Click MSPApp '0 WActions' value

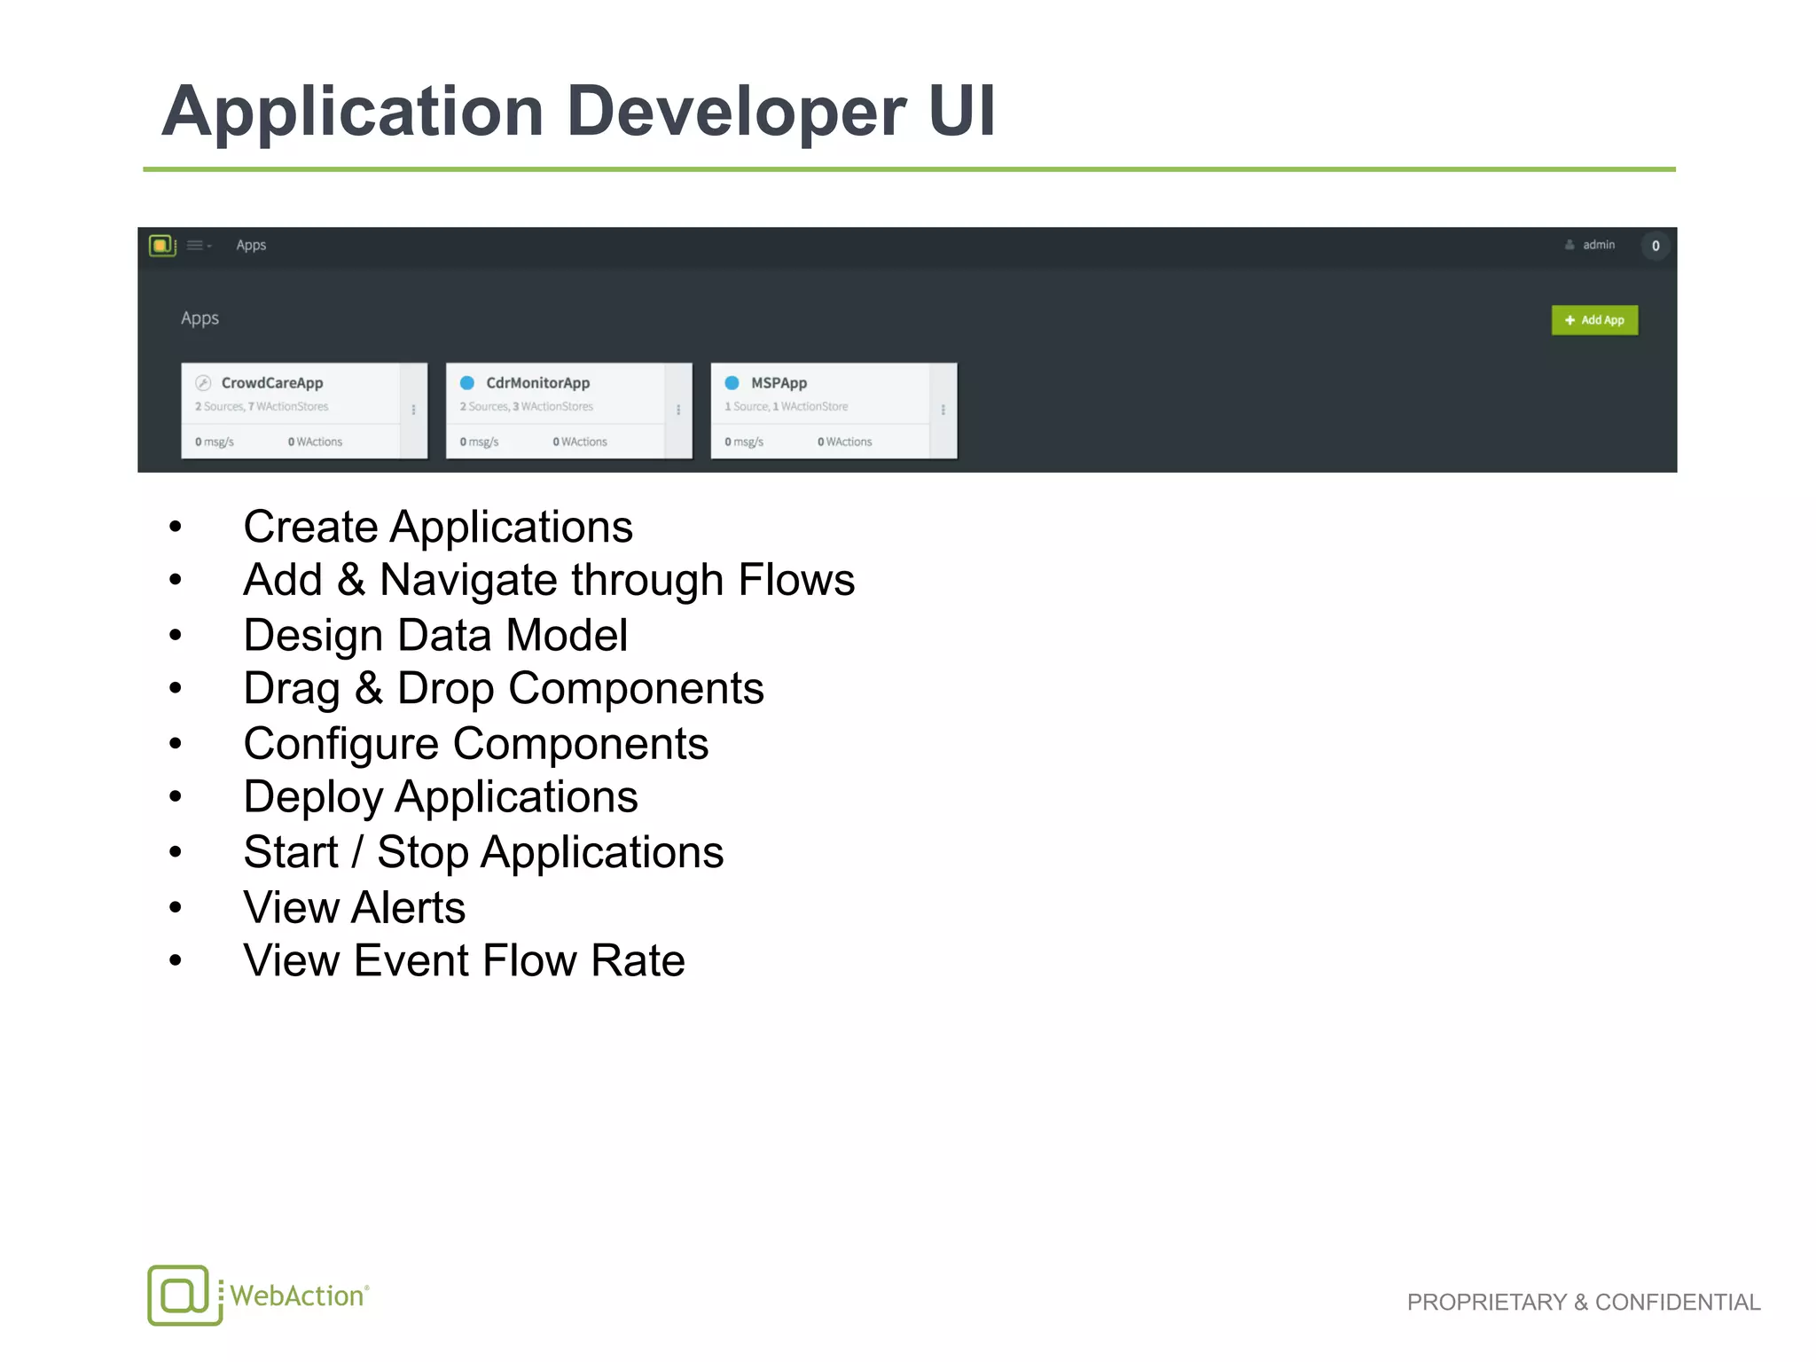[x=845, y=442]
